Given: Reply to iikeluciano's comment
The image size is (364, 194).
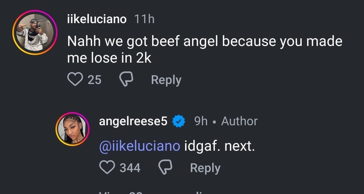Looking at the screenshot, I should click(166, 80).
